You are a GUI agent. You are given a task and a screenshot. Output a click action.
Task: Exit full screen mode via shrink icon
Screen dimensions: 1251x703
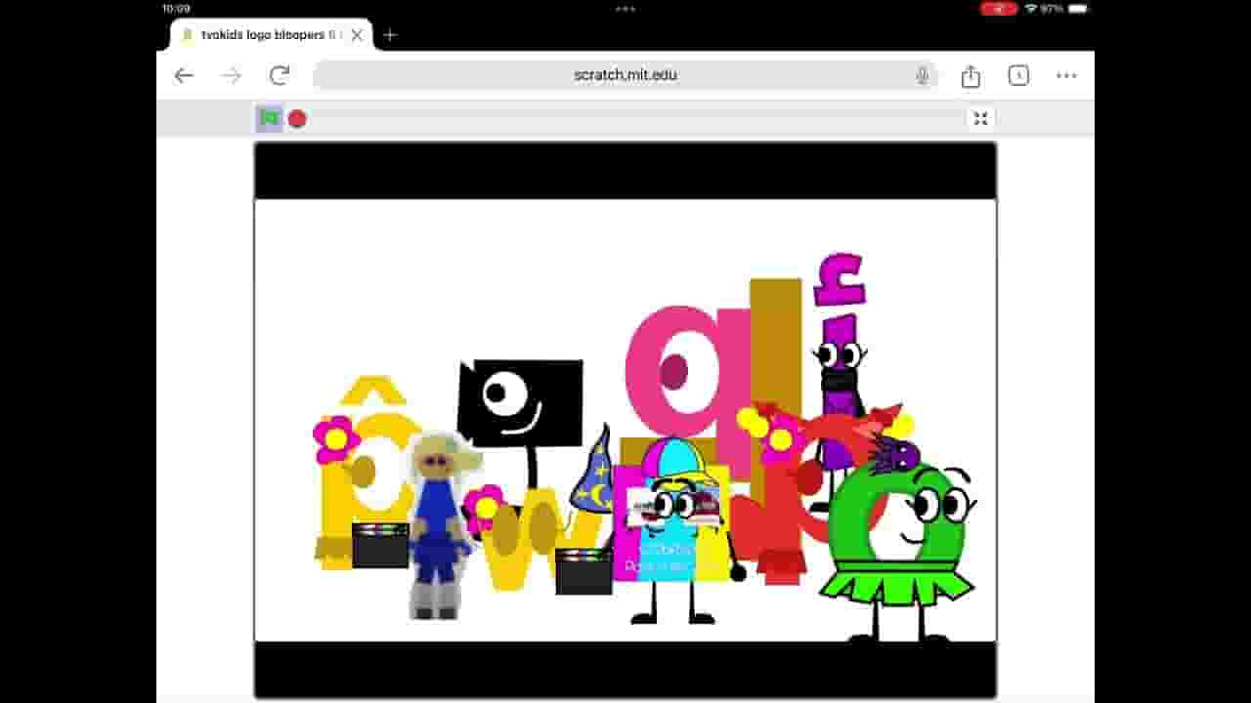pos(980,119)
